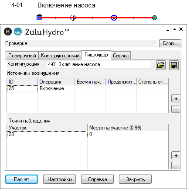Save configuration with floppy disk icon
Screen dimensions: 187x189
tap(174, 65)
